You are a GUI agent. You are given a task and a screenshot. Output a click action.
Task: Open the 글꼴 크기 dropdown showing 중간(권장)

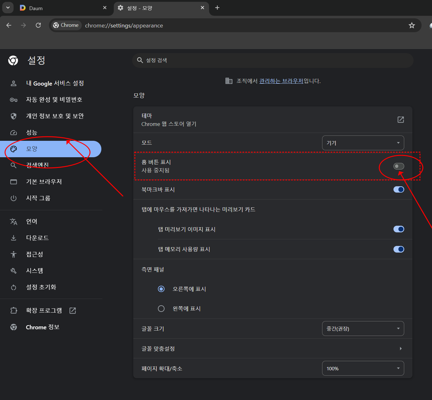(363, 329)
